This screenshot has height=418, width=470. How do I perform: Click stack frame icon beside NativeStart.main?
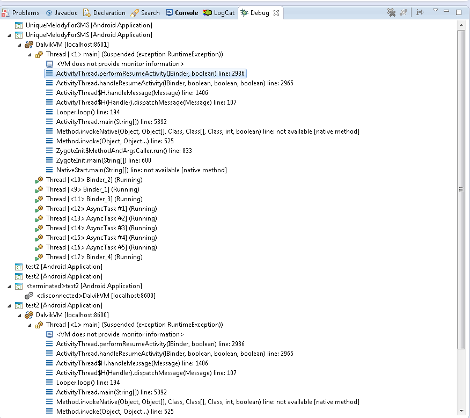click(x=49, y=170)
